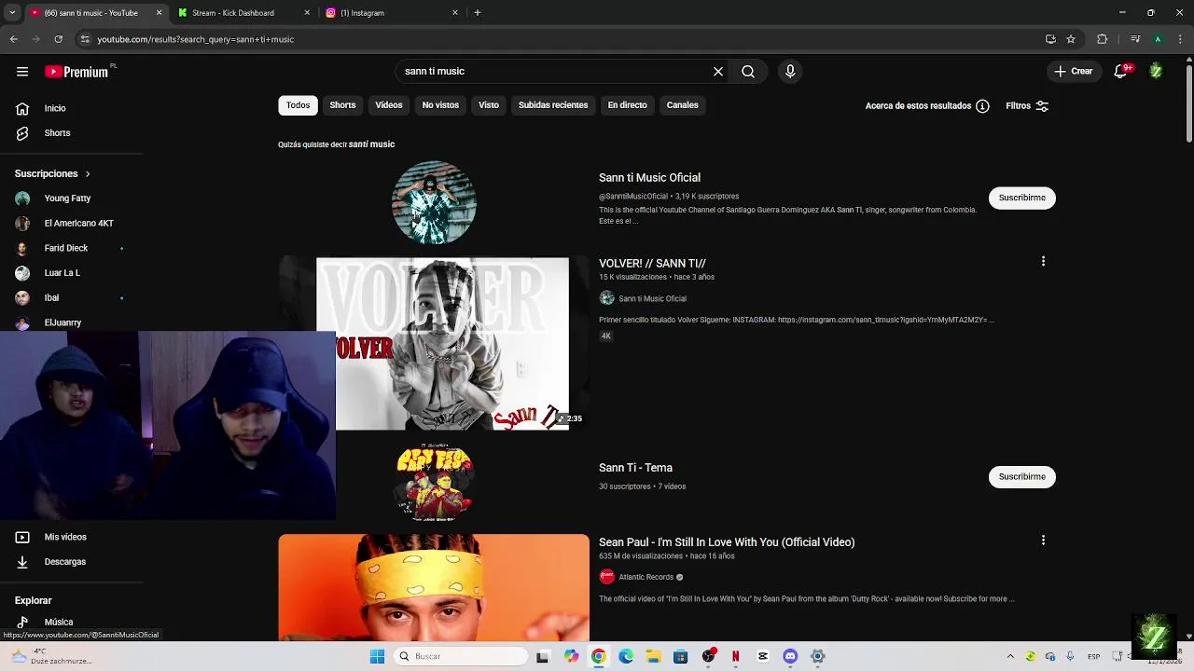Screen dimensions: 1194x671
Task: Open Atlantic Records channel link
Action: (646, 577)
